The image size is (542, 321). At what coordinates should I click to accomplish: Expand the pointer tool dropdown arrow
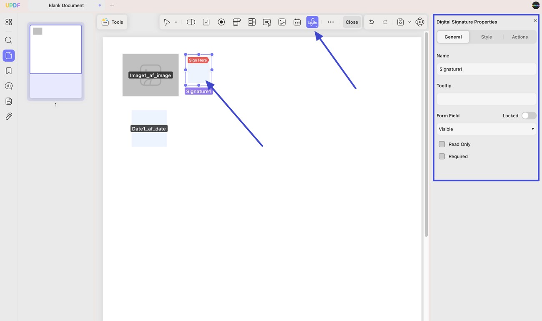[x=176, y=22]
